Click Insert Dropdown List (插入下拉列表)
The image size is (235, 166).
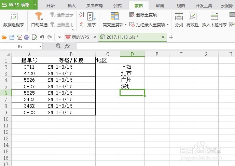tap(214, 20)
